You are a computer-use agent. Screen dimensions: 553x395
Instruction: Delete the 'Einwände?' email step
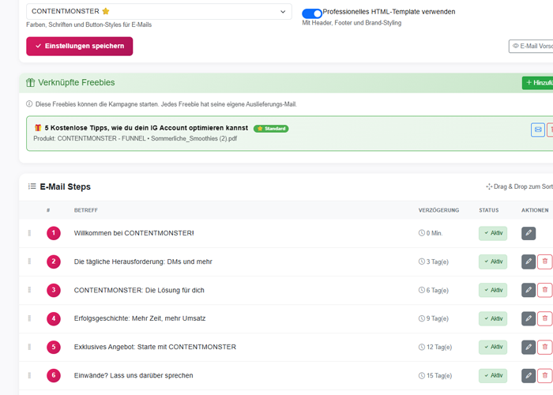[544, 375]
